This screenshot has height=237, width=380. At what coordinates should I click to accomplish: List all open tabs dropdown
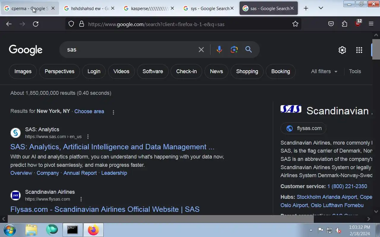(x=321, y=8)
